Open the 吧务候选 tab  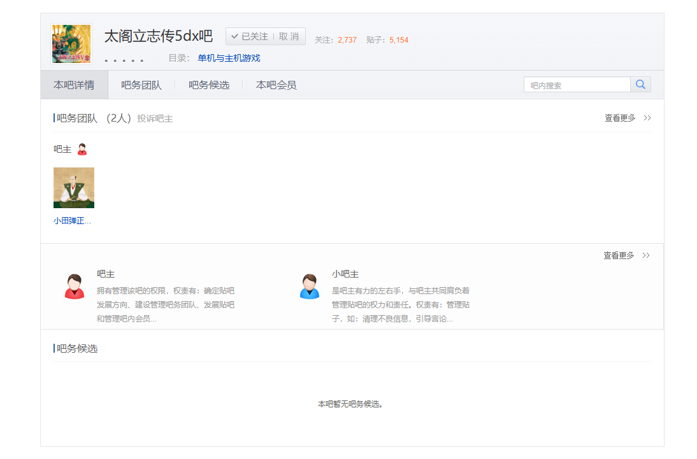pos(209,85)
